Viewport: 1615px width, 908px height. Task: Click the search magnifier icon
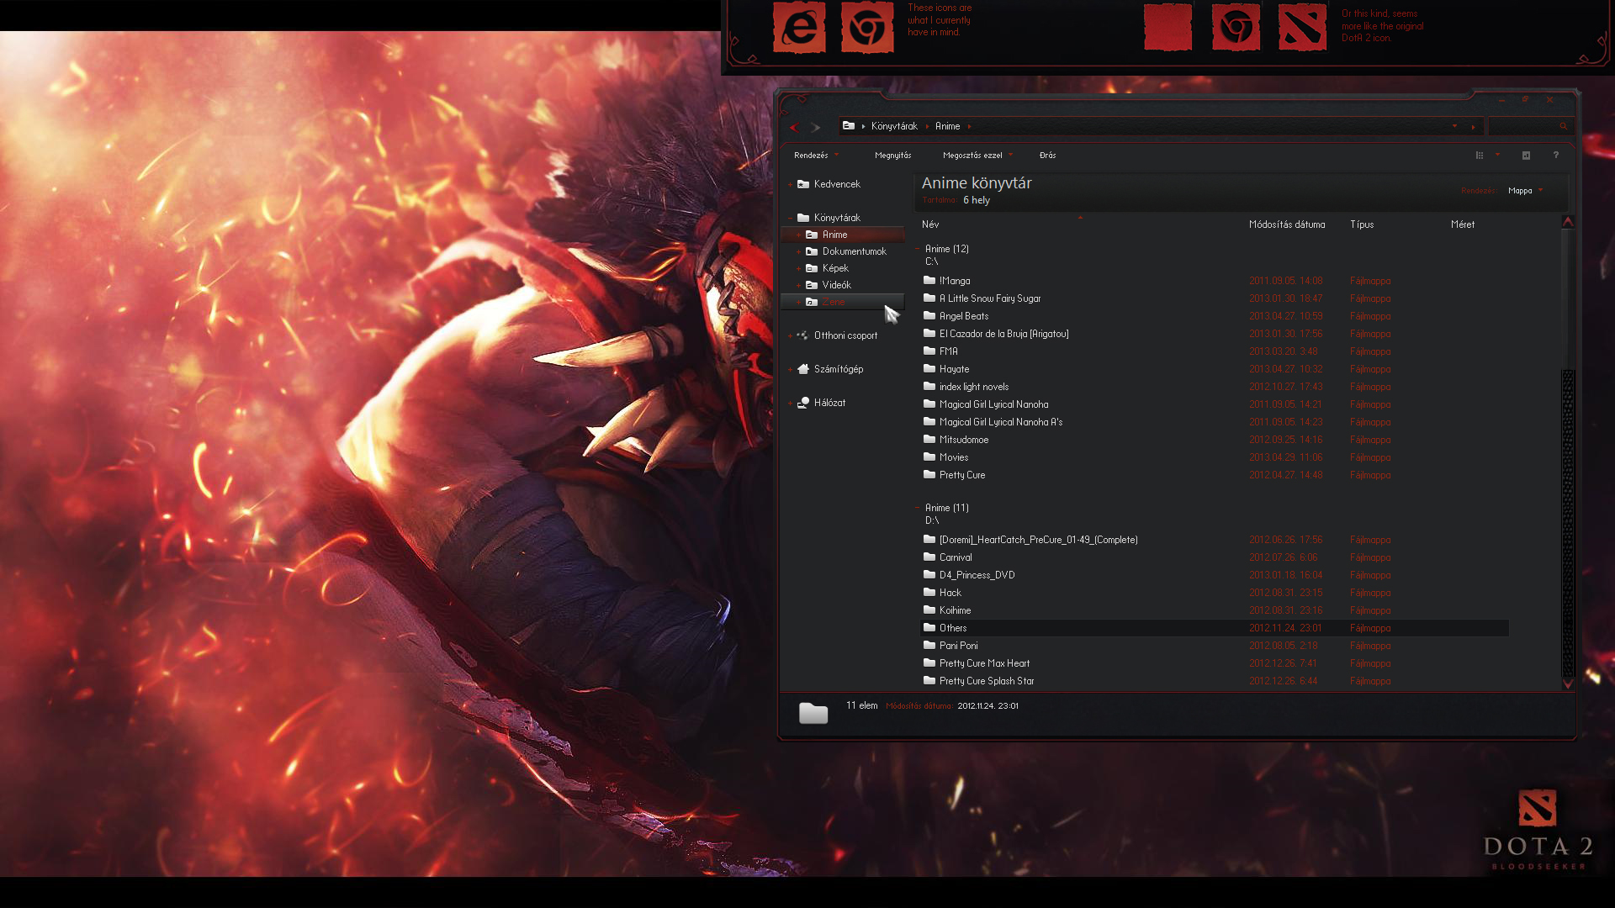tap(1562, 126)
